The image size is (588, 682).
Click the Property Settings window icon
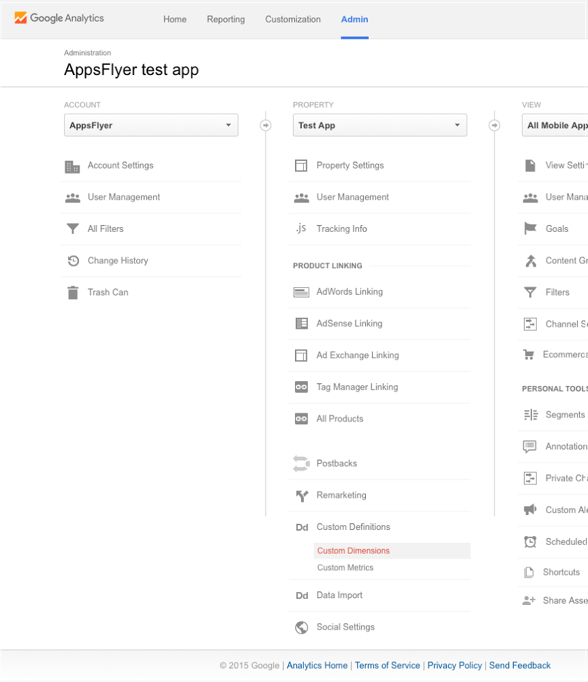point(301,166)
